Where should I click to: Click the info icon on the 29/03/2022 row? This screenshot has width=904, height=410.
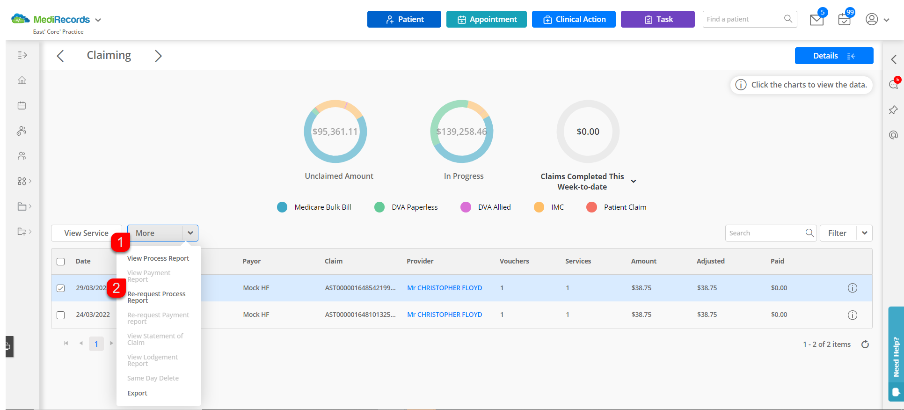(853, 288)
